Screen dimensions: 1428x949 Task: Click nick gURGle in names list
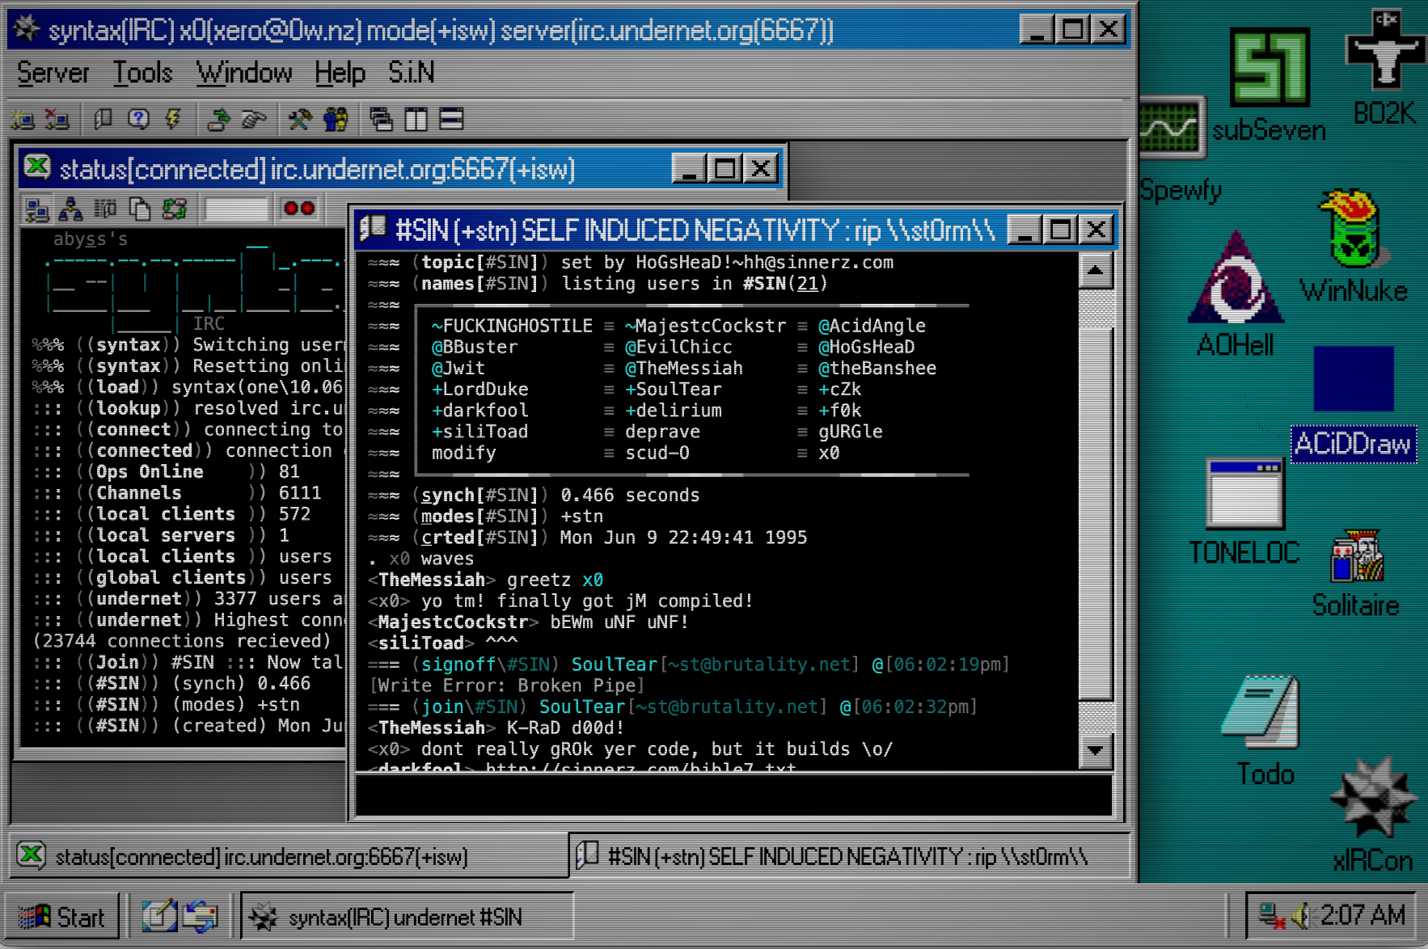coord(850,432)
